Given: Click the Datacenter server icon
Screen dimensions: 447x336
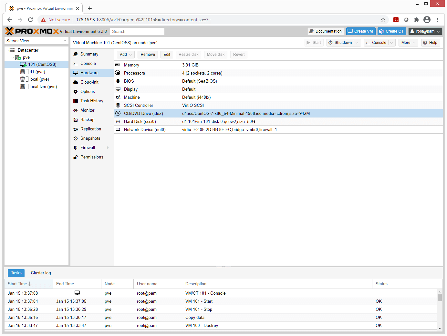Looking at the screenshot, I should pyautogui.click(x=12, y=50).
